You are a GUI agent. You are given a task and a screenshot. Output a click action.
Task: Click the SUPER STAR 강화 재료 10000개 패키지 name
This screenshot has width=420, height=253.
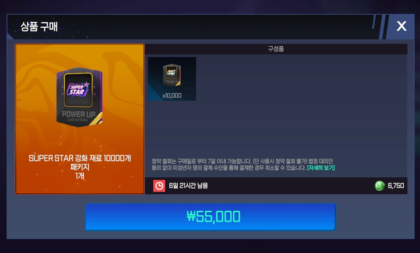tap(80, 163)
